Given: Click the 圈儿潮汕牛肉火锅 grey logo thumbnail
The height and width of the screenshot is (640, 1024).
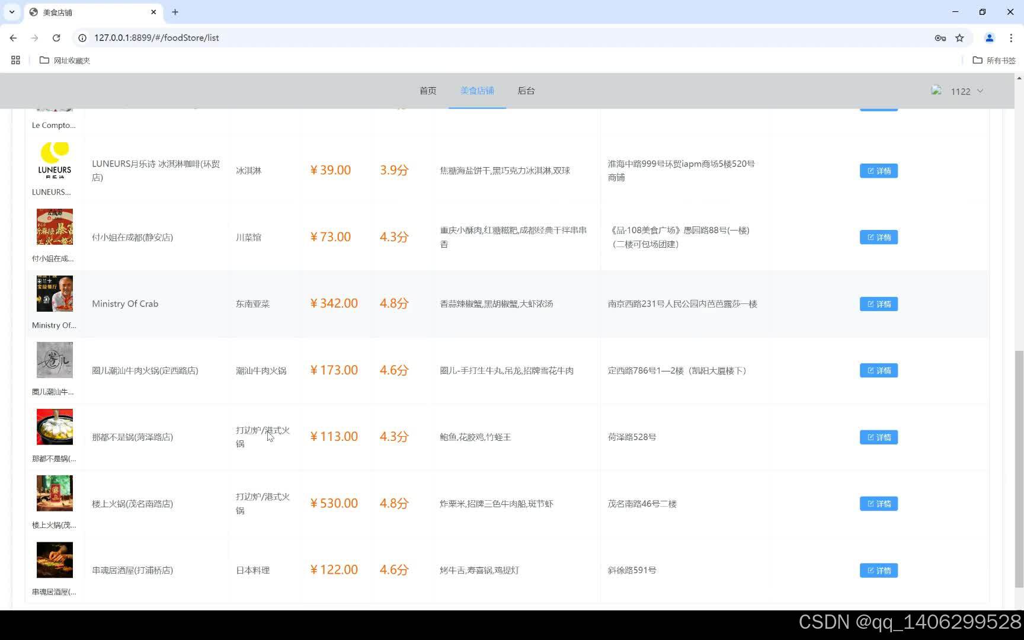Looking at the screenshot, I should tap(55, 360).
